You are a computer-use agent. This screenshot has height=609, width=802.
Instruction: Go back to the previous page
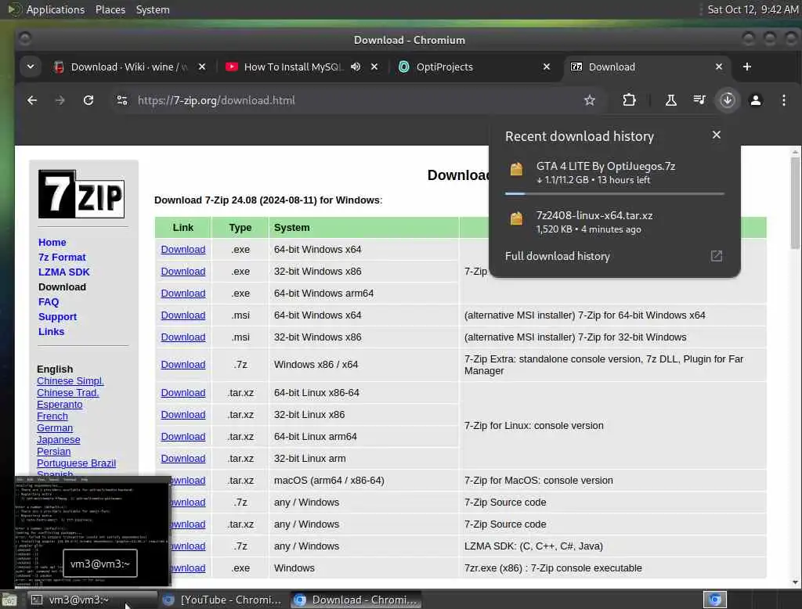click(x=31, y=100)
